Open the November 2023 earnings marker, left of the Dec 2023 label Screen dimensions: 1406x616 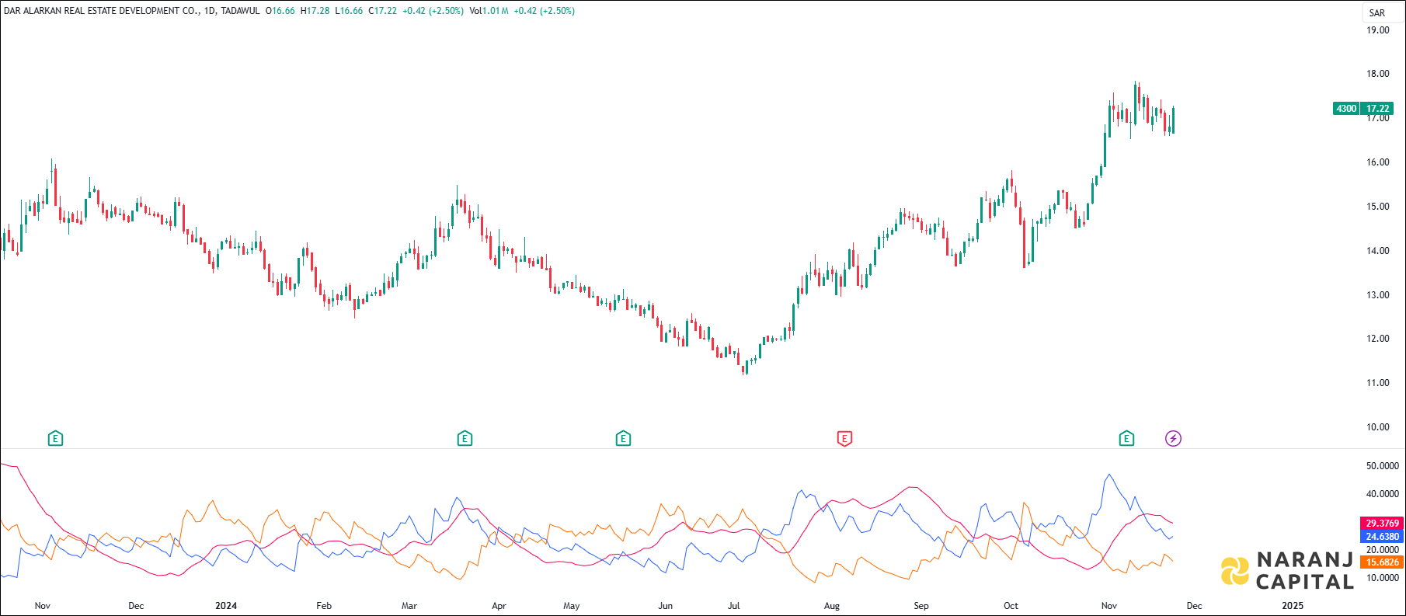55,439
